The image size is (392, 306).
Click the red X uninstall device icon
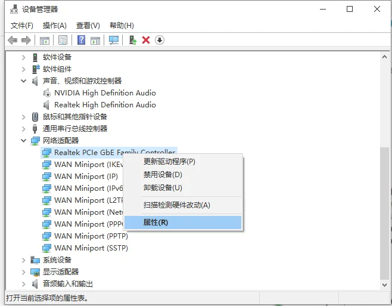(x=146, y=40)
